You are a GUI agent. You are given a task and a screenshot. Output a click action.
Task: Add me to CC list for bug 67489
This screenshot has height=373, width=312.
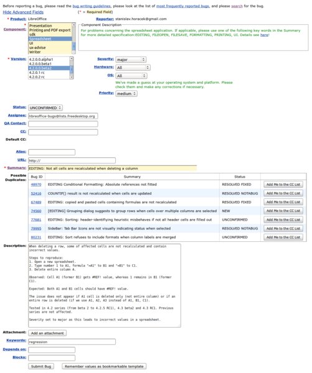(283, 202)
